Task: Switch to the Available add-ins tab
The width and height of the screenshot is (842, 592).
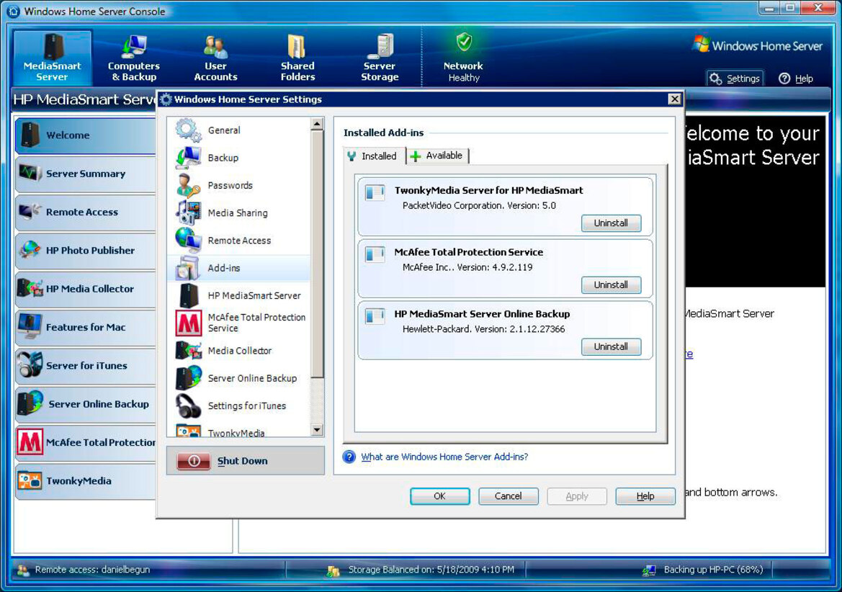Action: (438, 156)
